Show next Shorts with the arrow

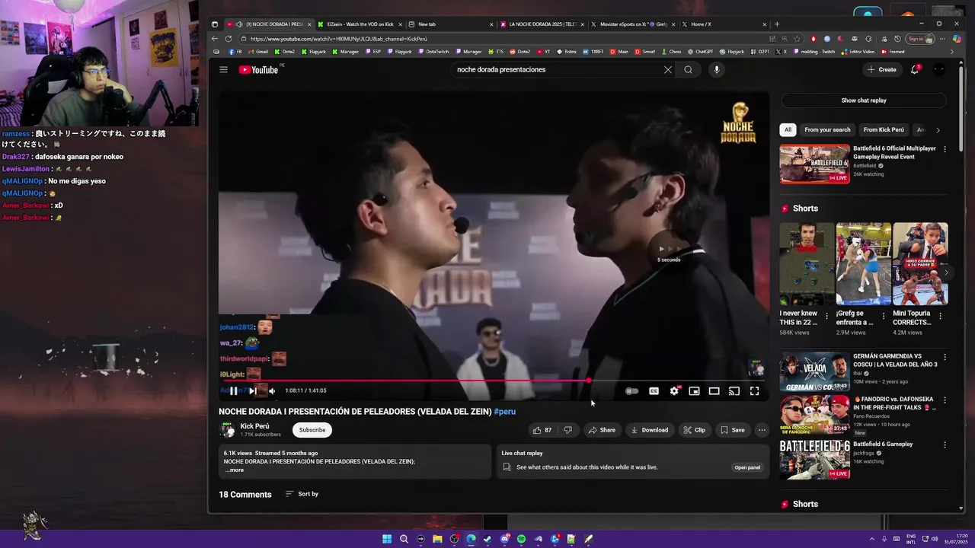[946, 272]
